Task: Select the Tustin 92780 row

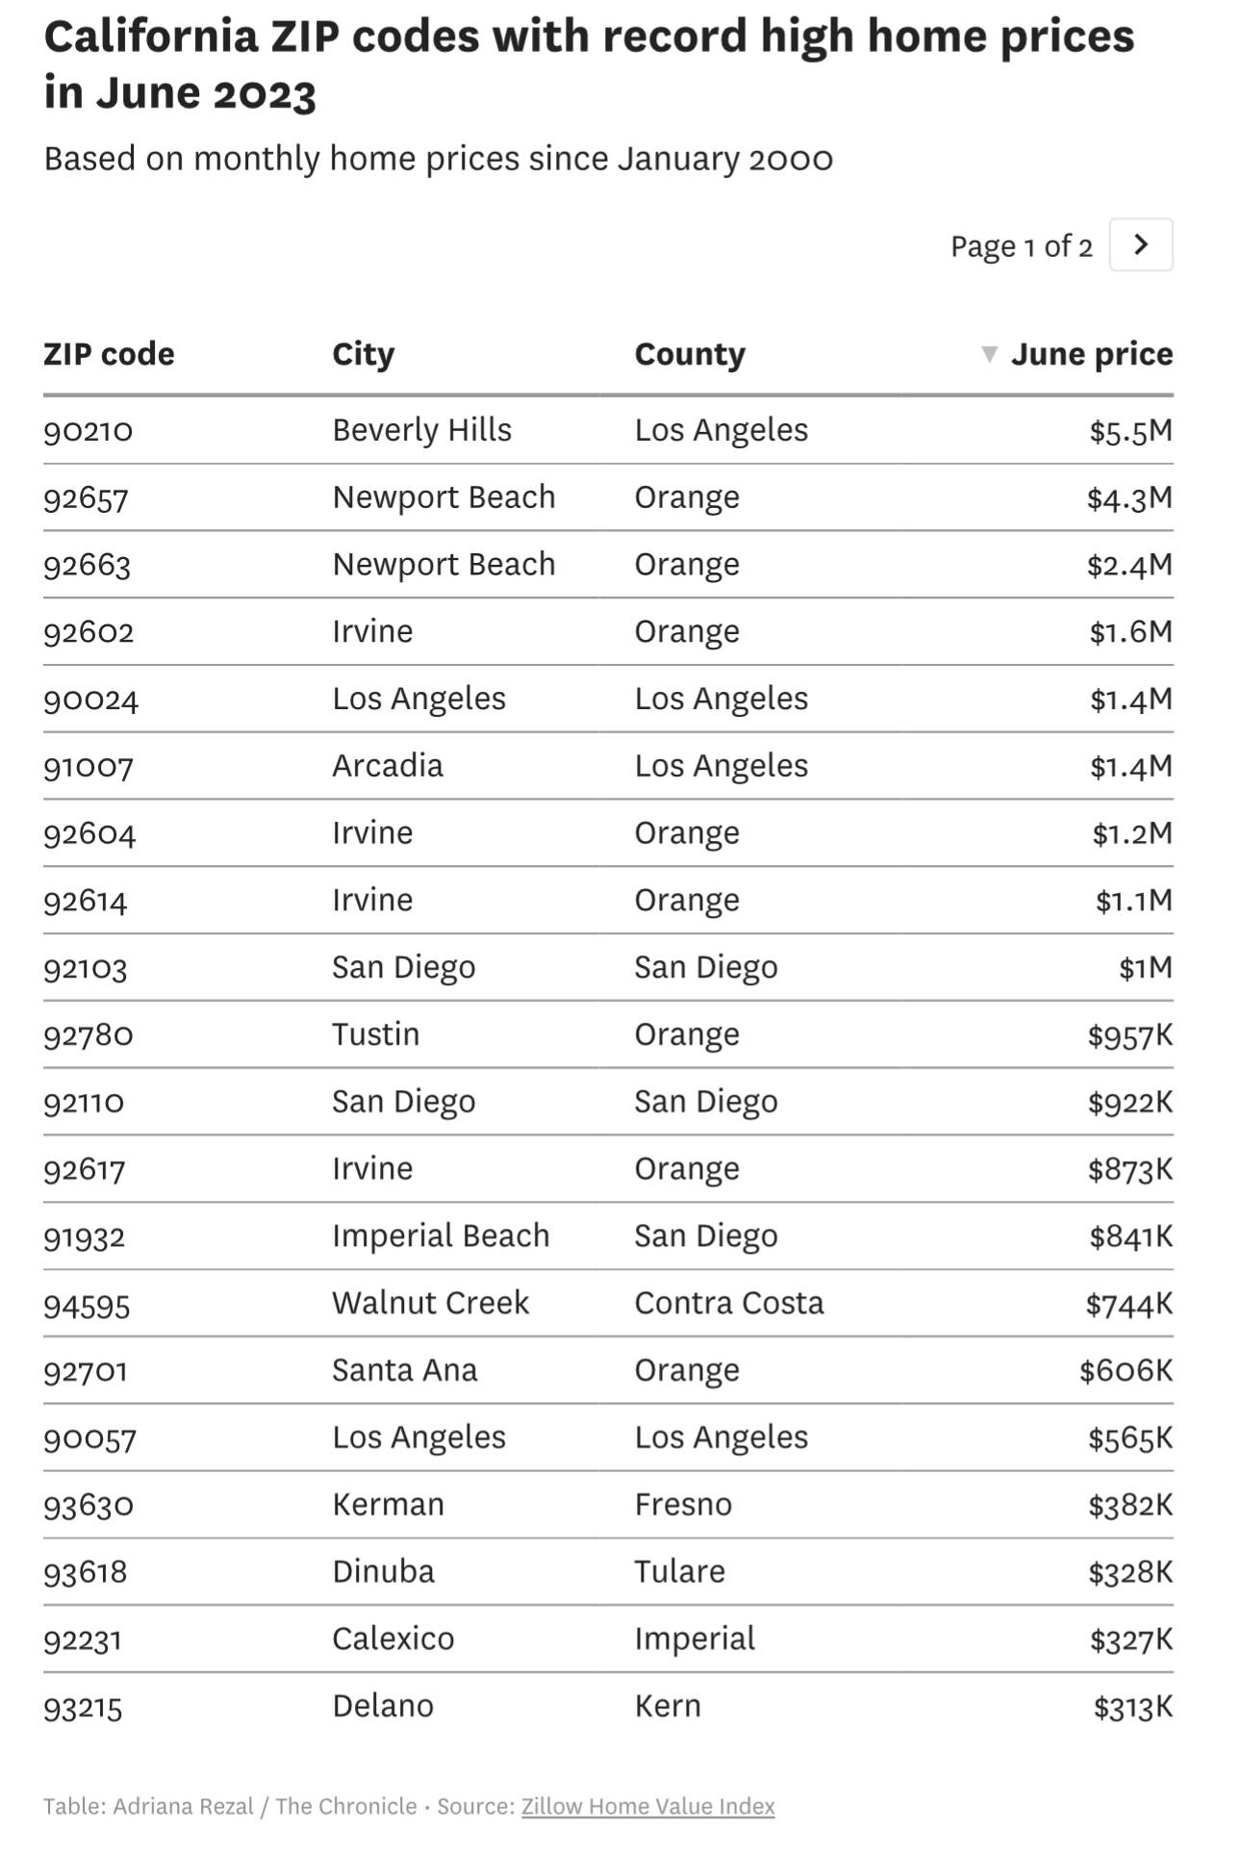Action: (608, 1034)
